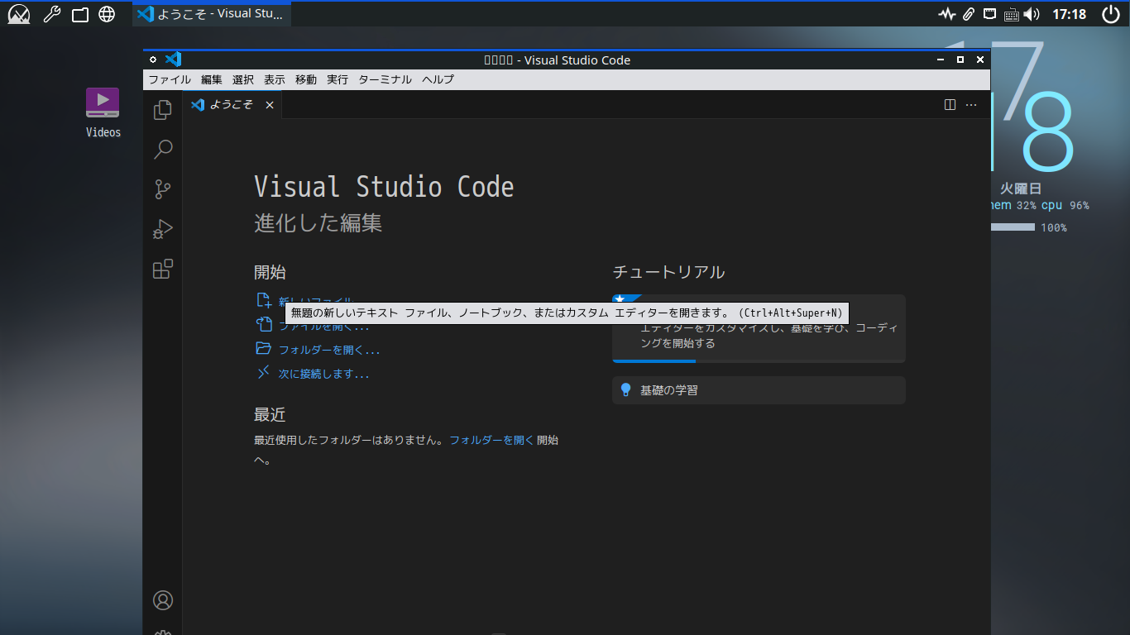Click the keyboard tray icon

[x=1011, y=14]
